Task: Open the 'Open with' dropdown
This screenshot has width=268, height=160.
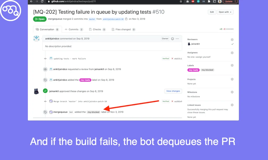Action: (x=225, y=12)
